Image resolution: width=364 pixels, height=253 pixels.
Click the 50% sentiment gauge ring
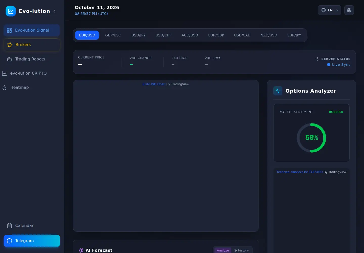[311, 138]
